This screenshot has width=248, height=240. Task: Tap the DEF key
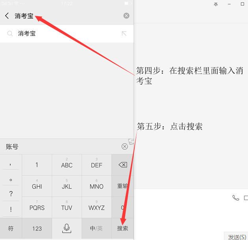96,165
